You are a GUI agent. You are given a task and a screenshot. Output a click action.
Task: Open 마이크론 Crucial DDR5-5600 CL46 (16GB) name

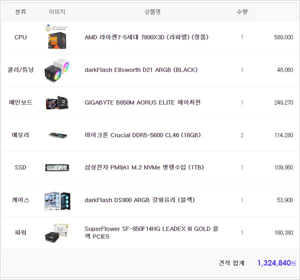(142, 135)
